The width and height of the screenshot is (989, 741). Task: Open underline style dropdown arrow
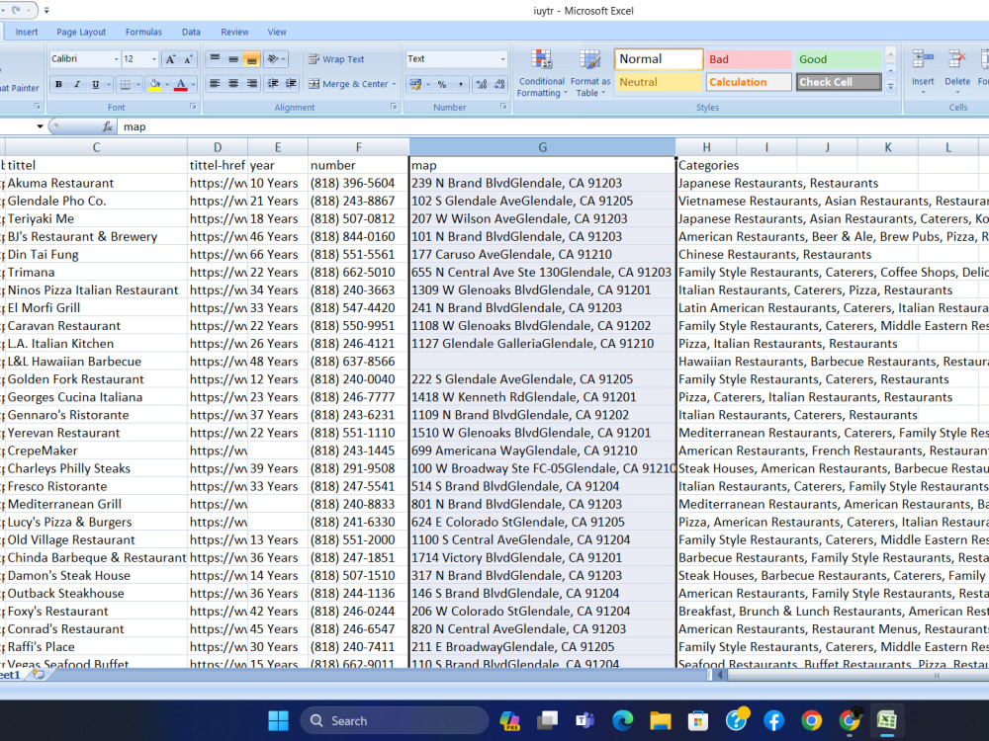point(109,84)
